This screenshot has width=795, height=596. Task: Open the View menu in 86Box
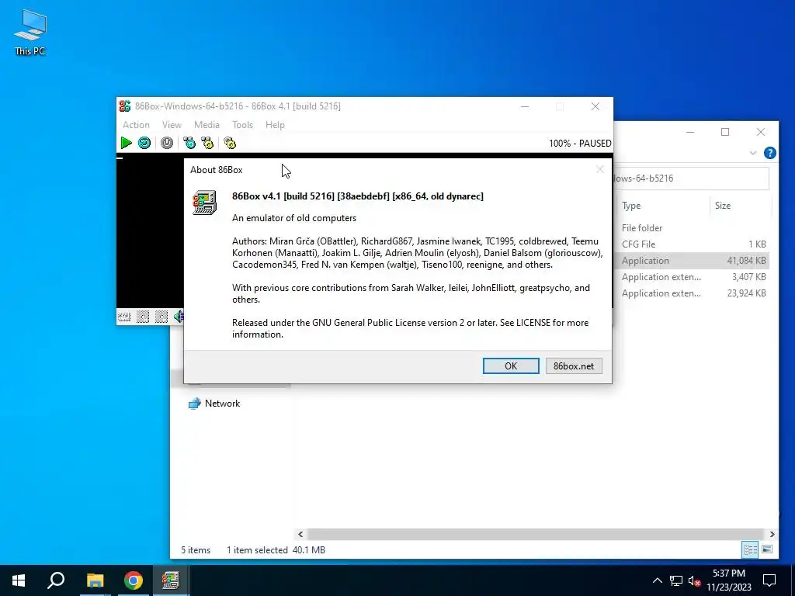click(172, 125)
